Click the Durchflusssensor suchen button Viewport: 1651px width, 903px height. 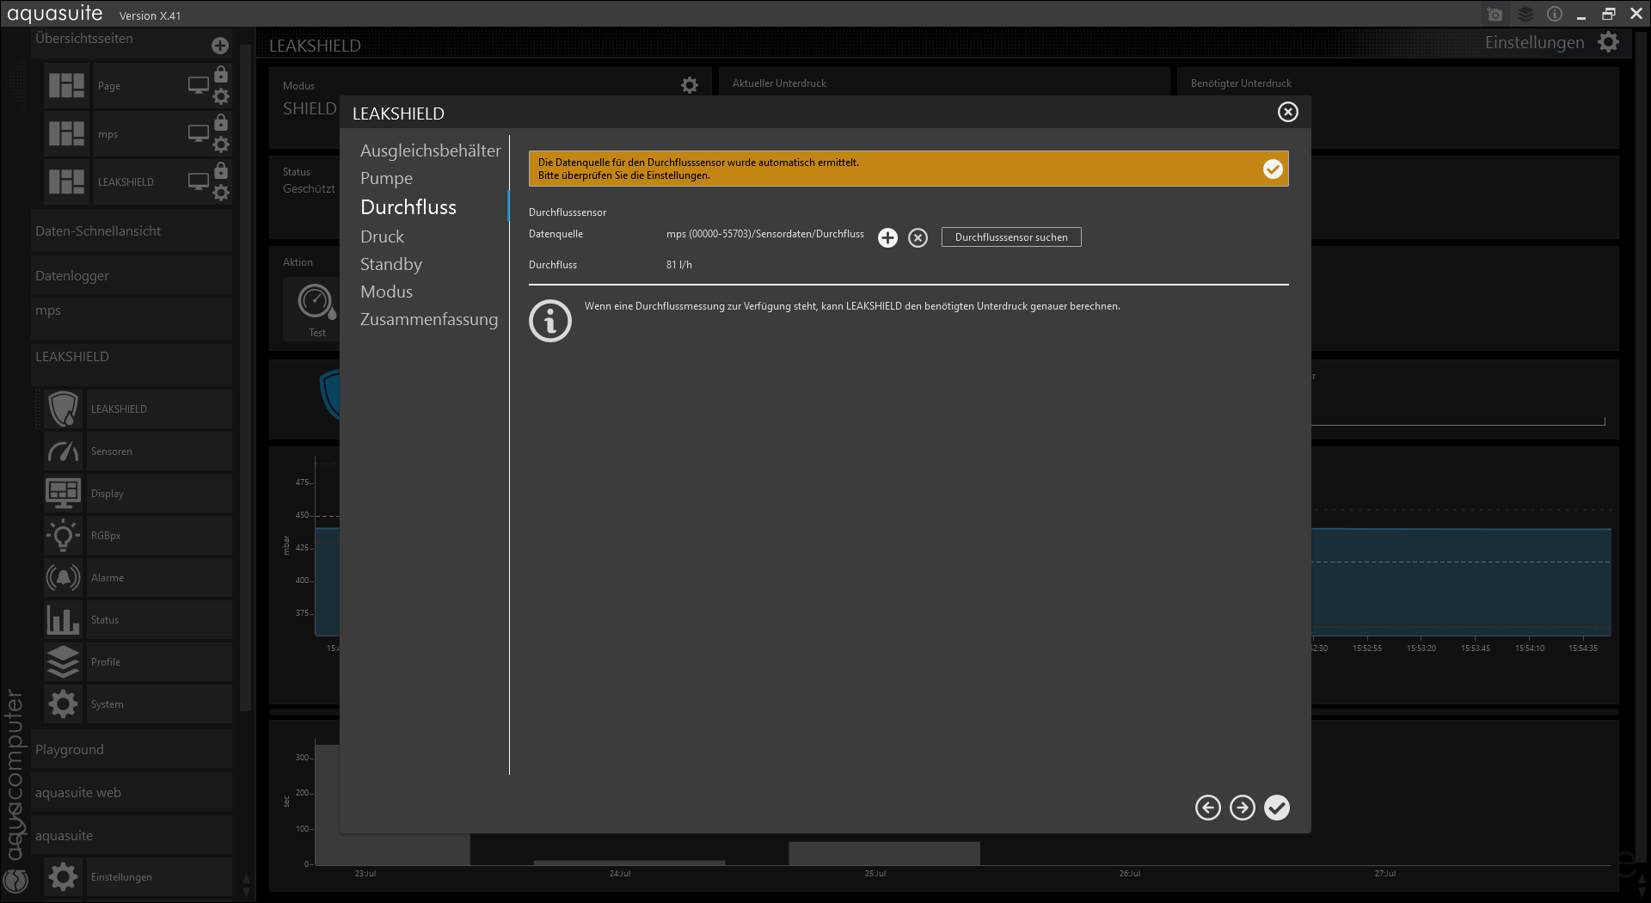pos(1011,237)
